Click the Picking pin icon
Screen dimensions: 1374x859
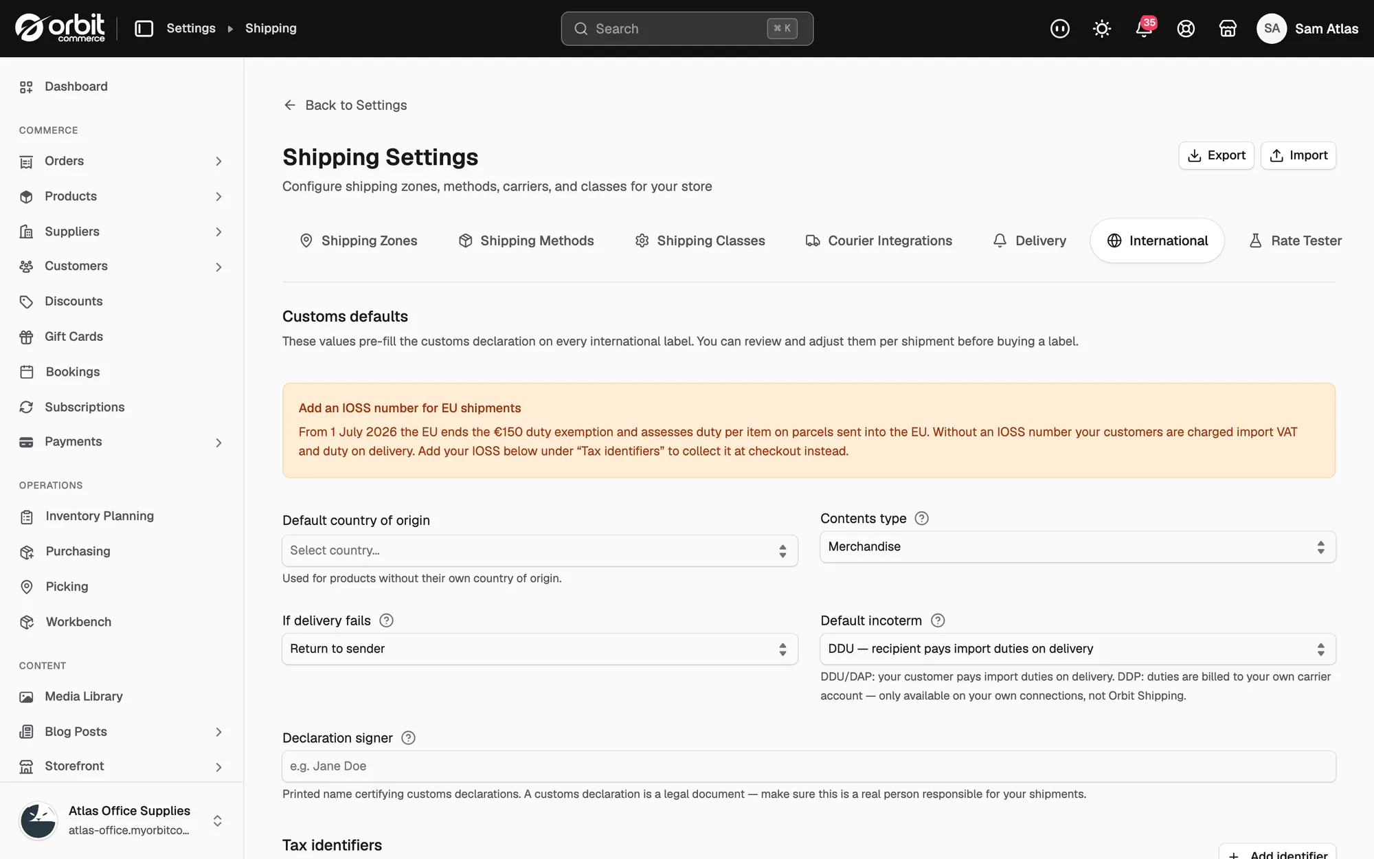[27, 587]
